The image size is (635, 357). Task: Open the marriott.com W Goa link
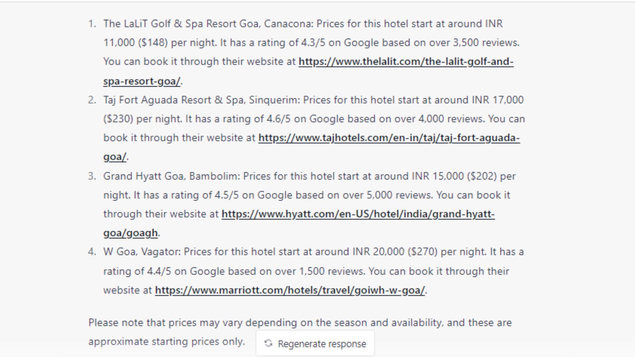pyautogui.click(x=290, y=290)
